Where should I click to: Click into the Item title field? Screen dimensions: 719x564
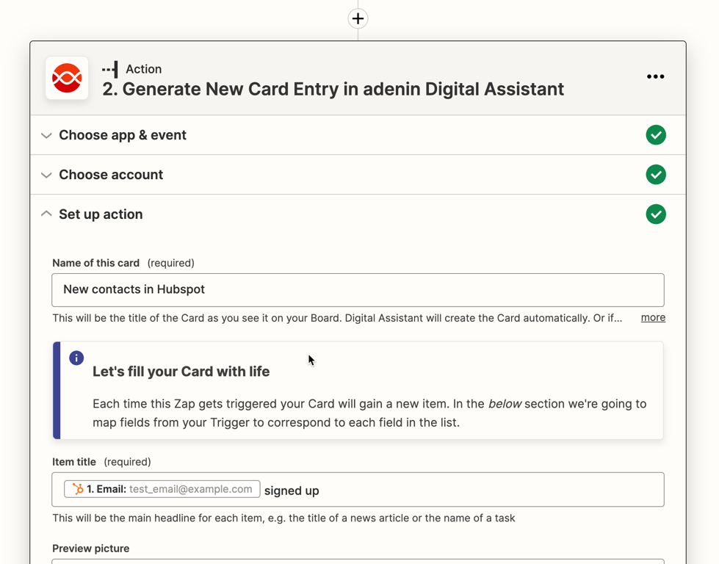tap(358, 489)
